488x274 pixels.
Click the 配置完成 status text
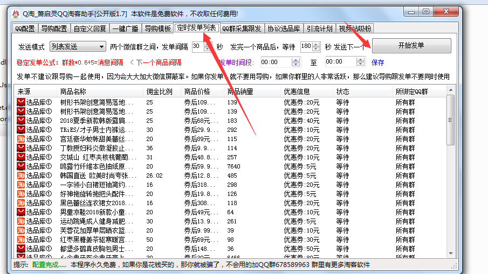click(x=49, y=265)
